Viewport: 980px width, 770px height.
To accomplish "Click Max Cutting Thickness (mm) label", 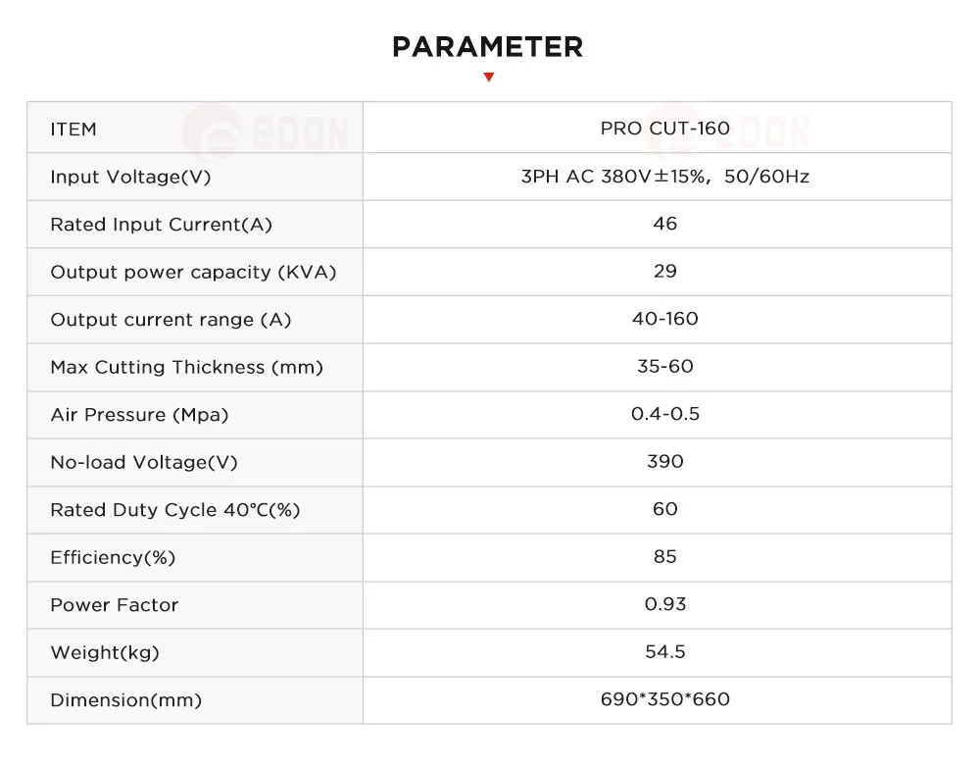I will tap(187, 367).
